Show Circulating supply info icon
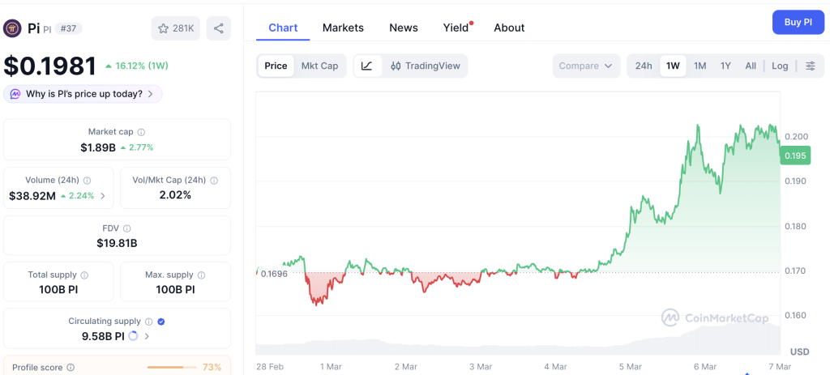 coord(149,322)
